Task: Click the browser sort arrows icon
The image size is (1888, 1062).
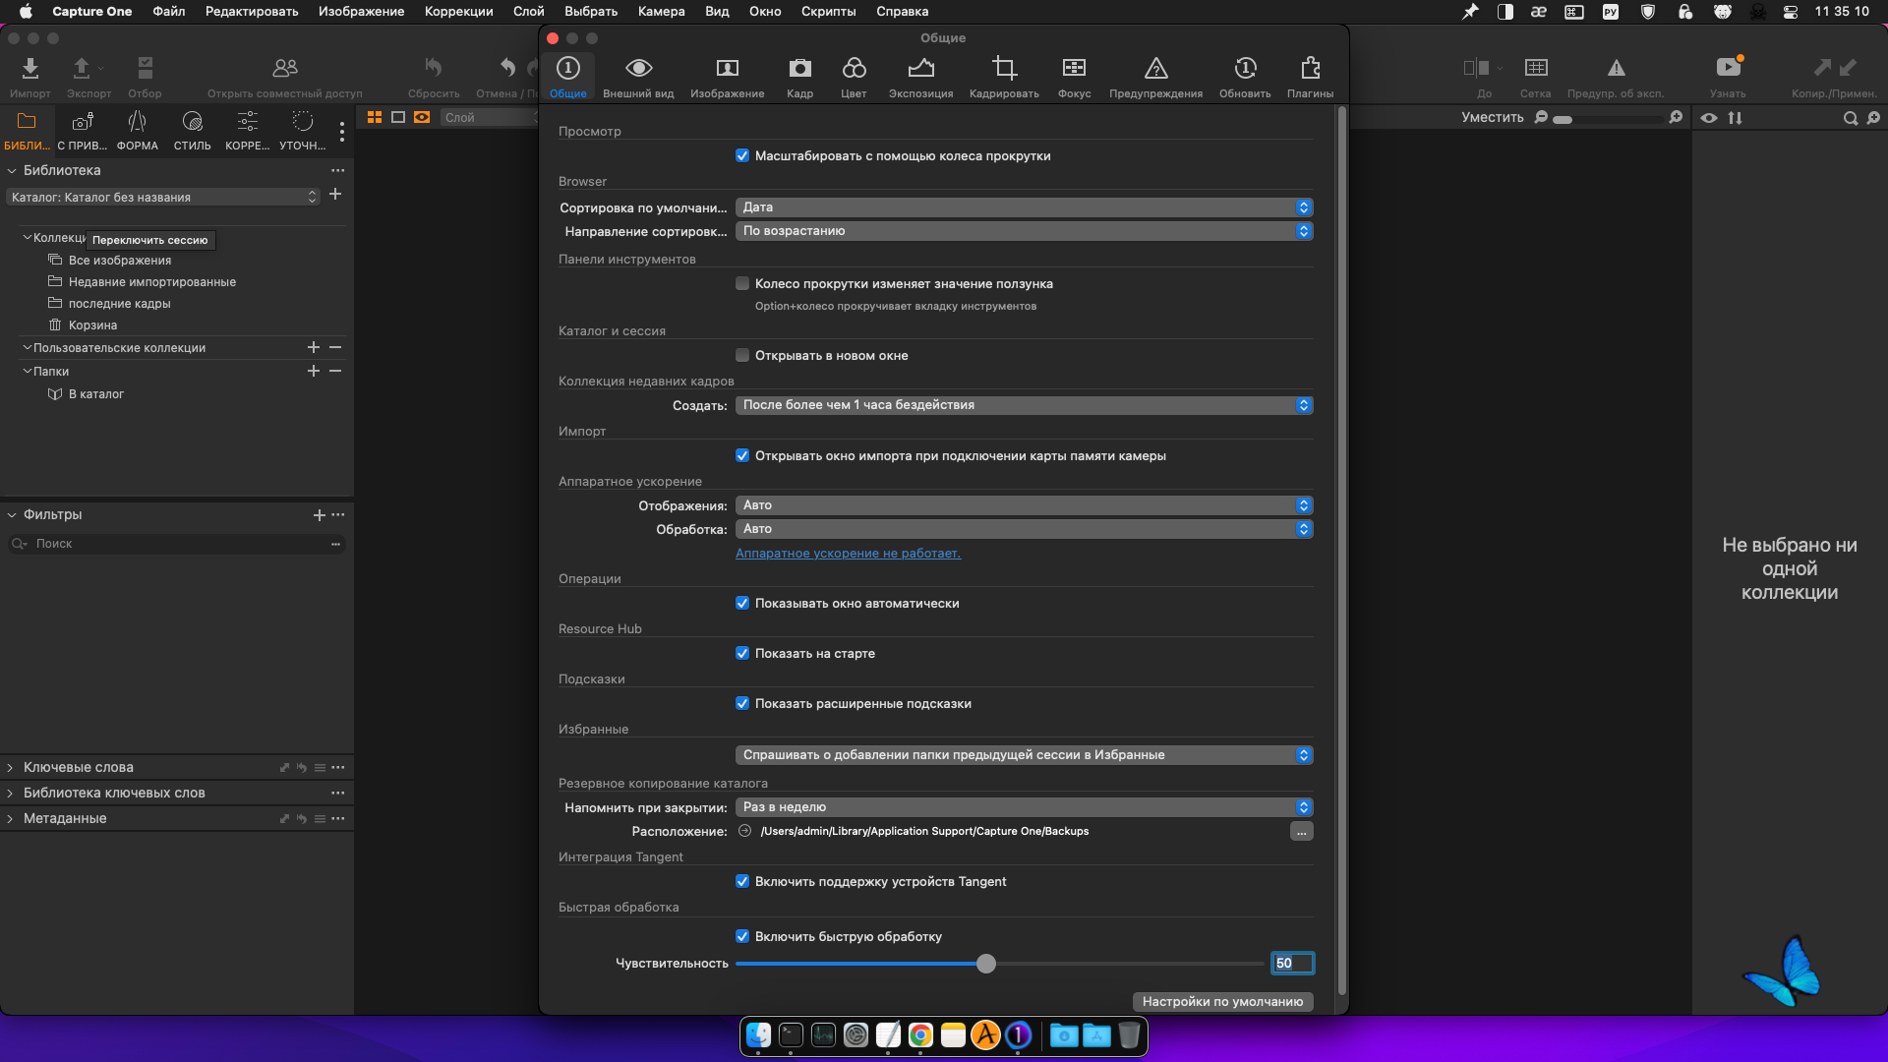Action: (1736, 118)
